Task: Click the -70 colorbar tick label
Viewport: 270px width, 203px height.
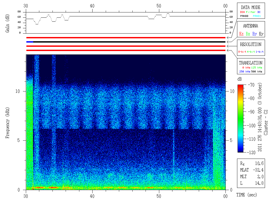Action: click(x=251, y=85)
